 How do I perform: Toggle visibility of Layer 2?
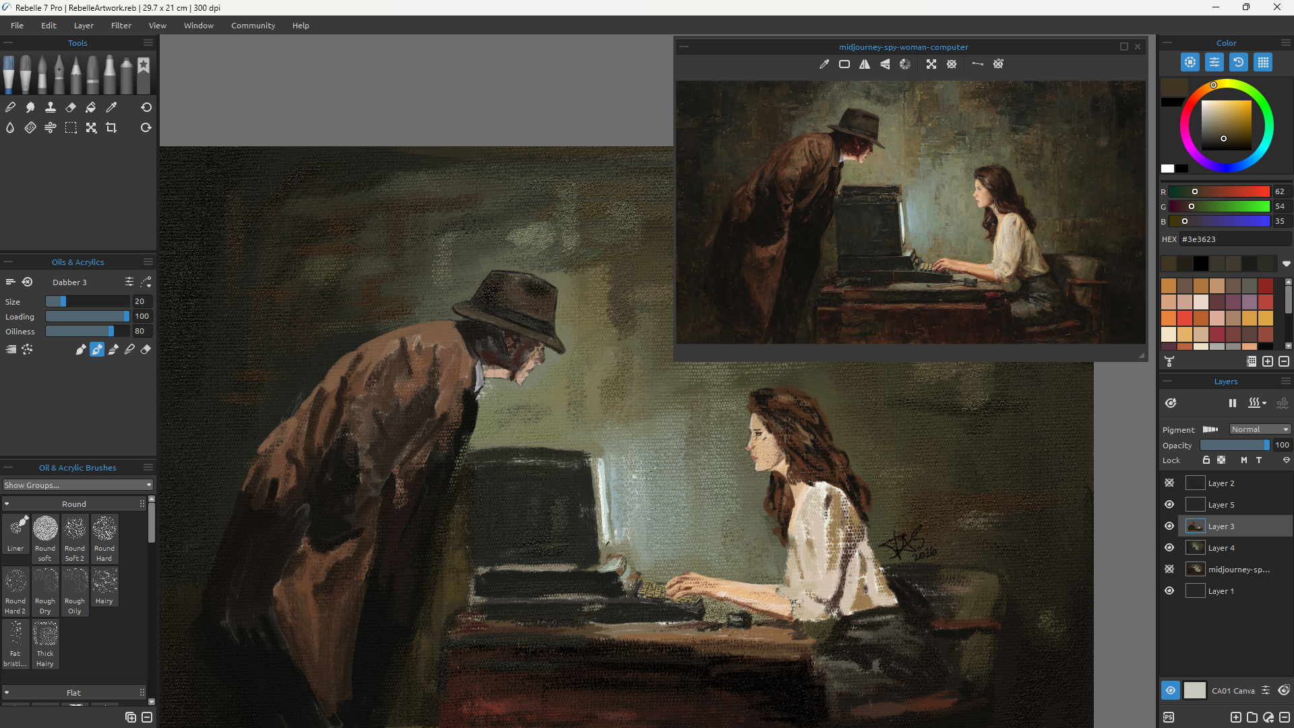point(1169,483)
